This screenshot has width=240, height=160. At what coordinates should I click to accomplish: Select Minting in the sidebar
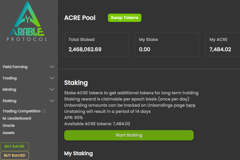(x=9, y=89)
